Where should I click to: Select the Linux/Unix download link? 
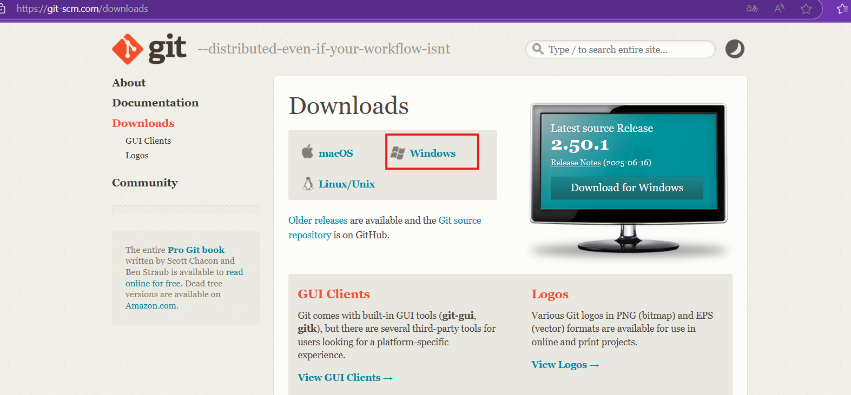[347, 184]
